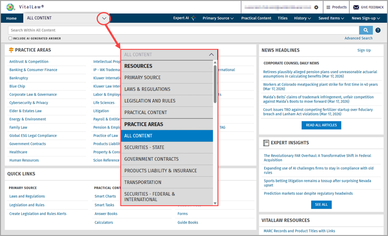Choose Transportation in dropdown list
Viewport: 388px width, 236px height.
pyautogui.click(x=167, y=182)
